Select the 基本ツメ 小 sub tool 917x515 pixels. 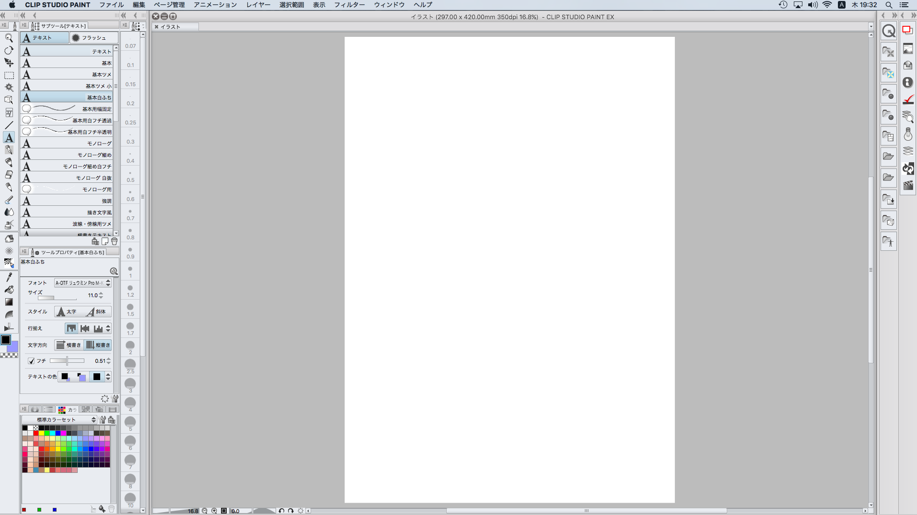pos(67,86)
